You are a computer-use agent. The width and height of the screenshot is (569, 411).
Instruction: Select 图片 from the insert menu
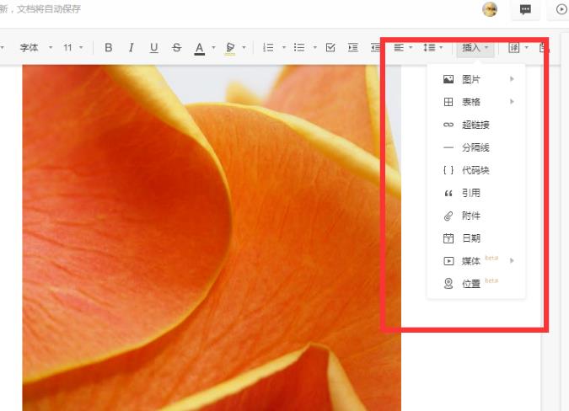(472, 79)
